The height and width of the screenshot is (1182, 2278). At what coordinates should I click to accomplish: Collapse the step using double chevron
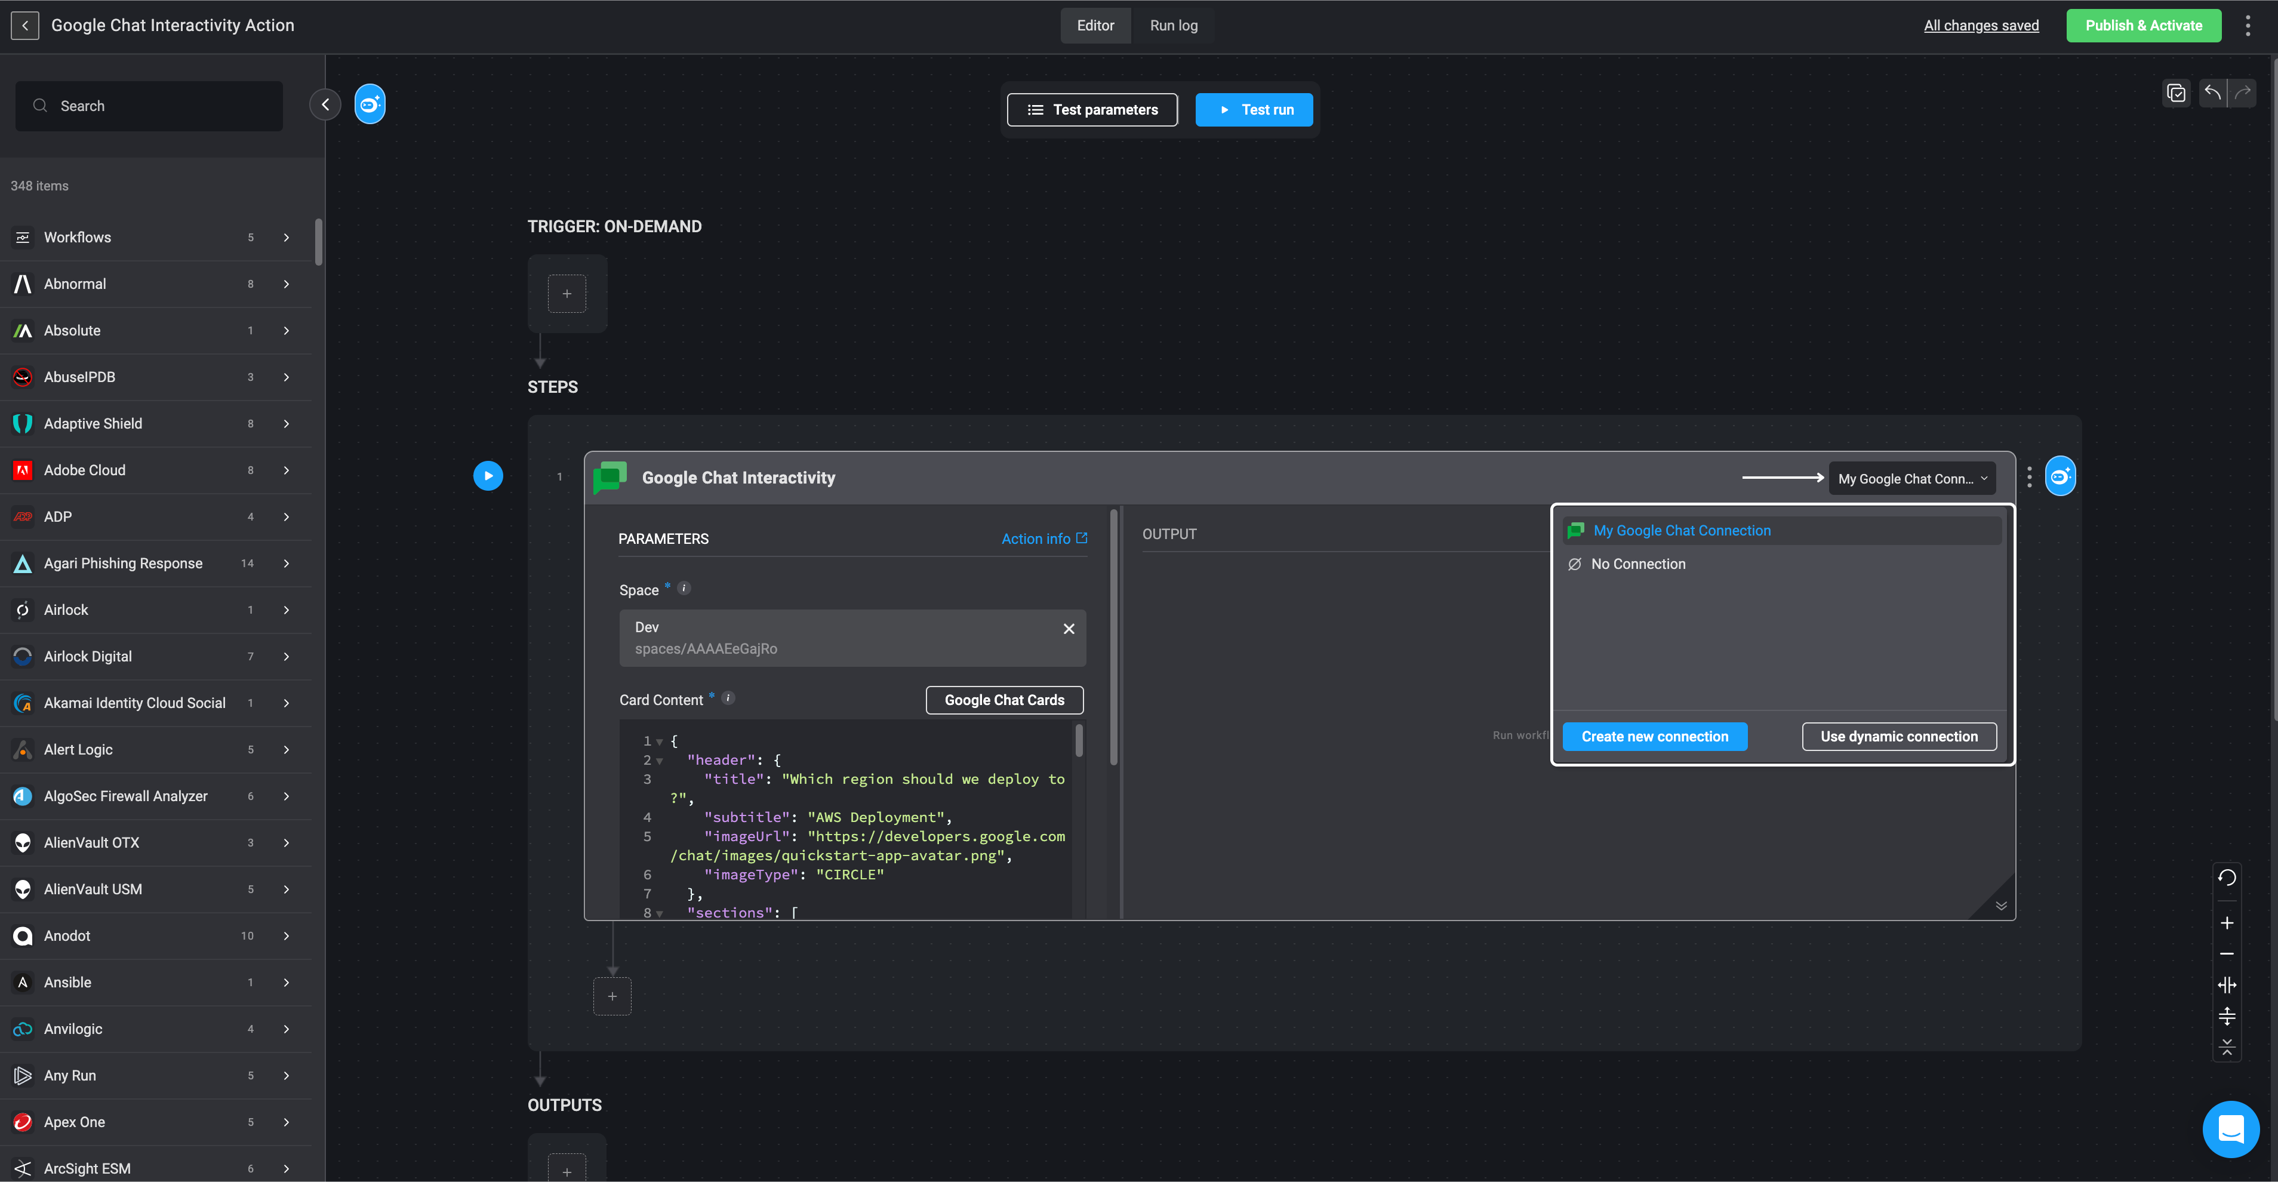coord(2000,905)
